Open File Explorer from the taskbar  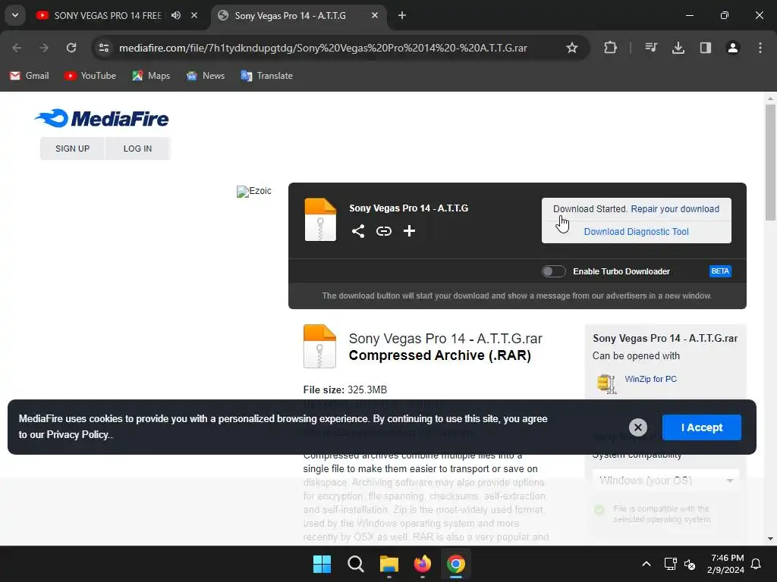(389, 564)
